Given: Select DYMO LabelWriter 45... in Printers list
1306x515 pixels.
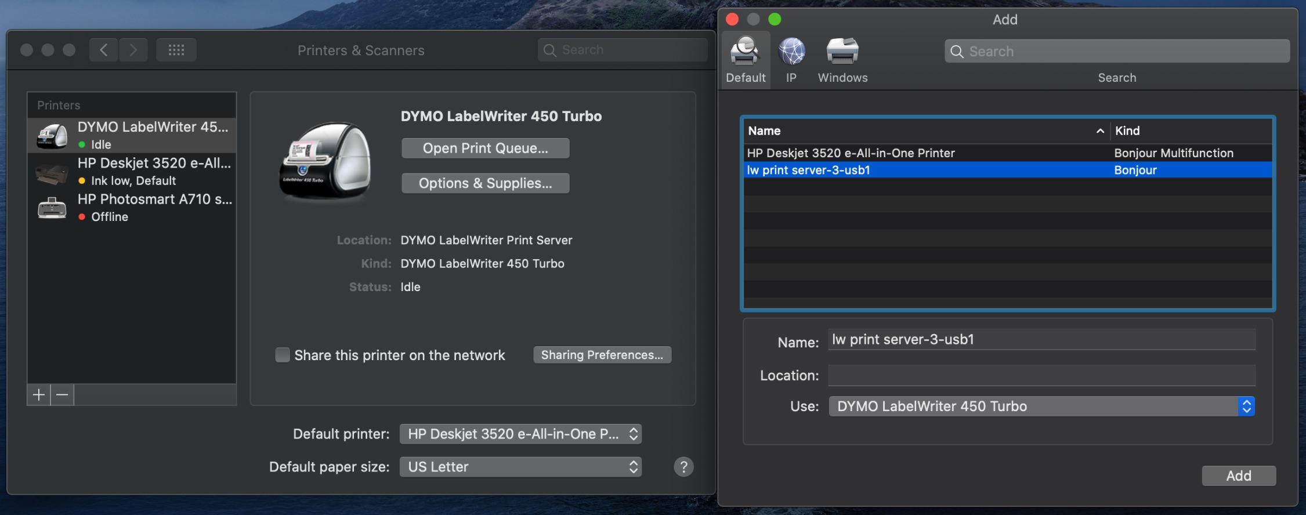Looking at the screenshot, I should (x=132, y=135).
